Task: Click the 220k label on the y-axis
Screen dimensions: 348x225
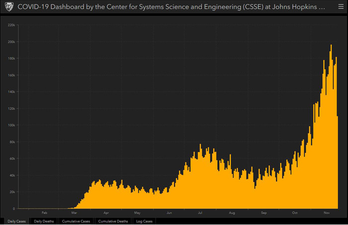Action: click(x=12, y=25)
